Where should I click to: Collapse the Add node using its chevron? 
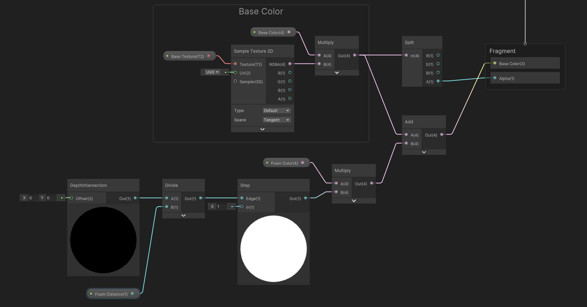[424, 152]
